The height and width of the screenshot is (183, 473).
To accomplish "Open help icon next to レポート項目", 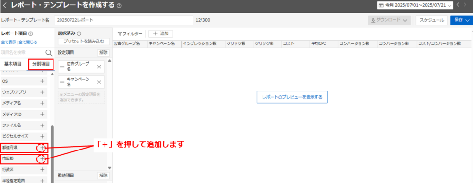I will pos(30,34).
